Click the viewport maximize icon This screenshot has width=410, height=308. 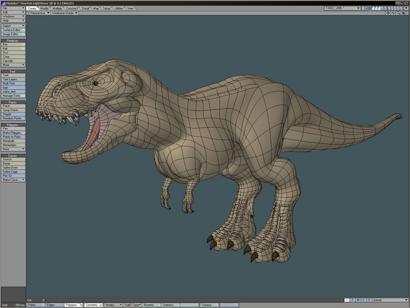tap(403, 13)
